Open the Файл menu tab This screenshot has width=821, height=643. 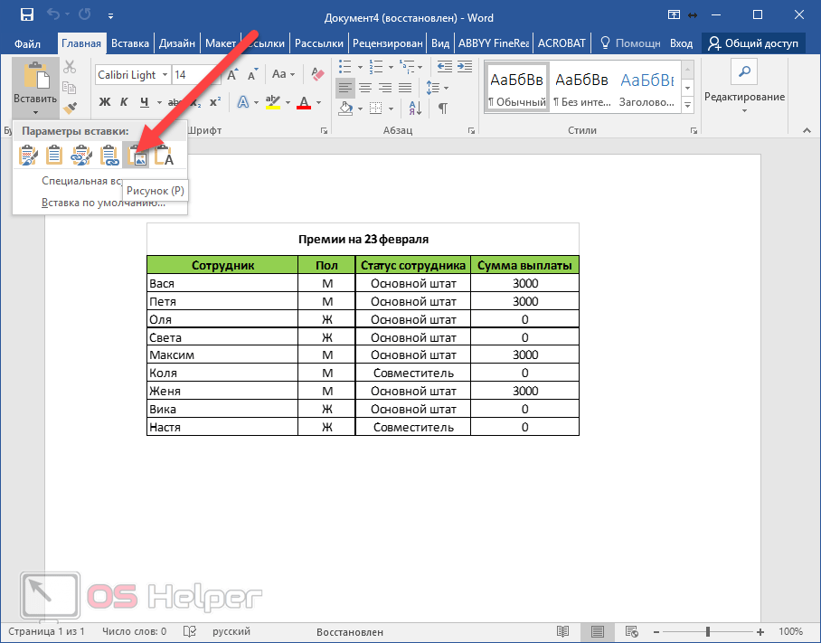coord(27,43)
